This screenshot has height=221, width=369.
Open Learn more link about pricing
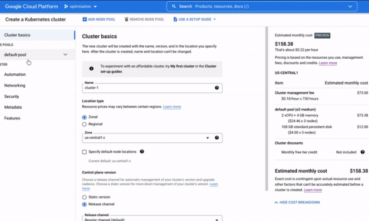tap(328, 63)
